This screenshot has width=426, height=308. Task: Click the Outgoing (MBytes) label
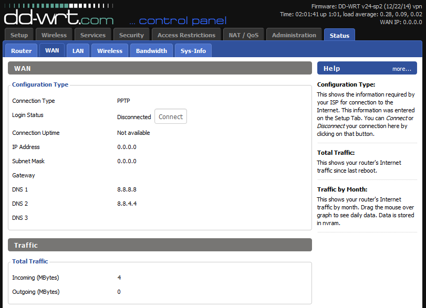click(36, 292)
